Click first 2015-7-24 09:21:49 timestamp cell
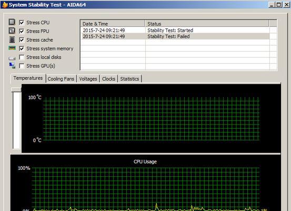This screenshot has height=211, width=291. point(104,30)
